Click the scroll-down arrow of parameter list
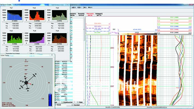This screenshot has height=109, width=194. tap(84, 100)
